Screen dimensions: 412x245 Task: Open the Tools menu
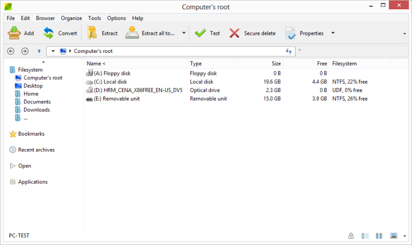[x=94, y=18]
